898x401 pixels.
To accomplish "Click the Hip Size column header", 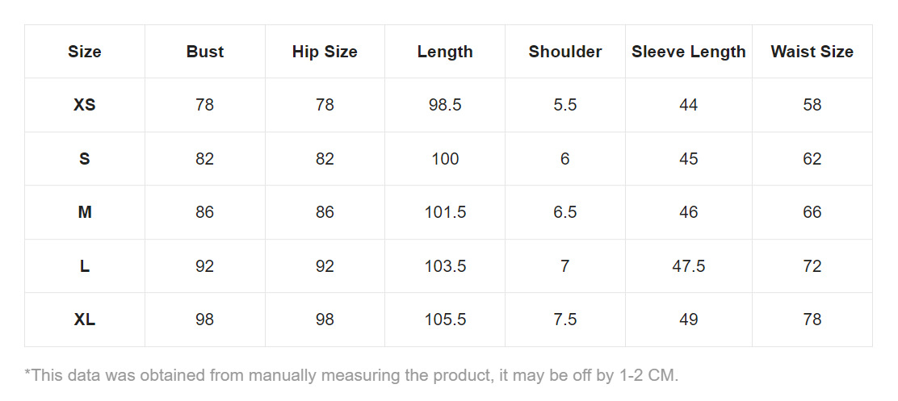I will (325, 52).
